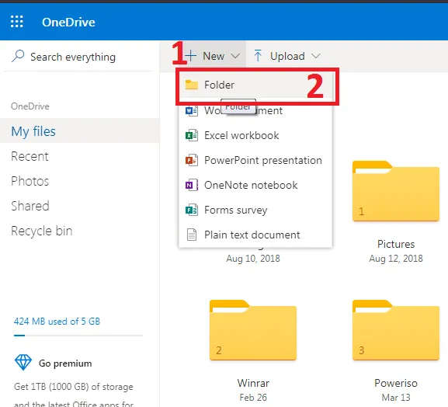Choose Excel workbook from the menu

click(x=255, y=135)
